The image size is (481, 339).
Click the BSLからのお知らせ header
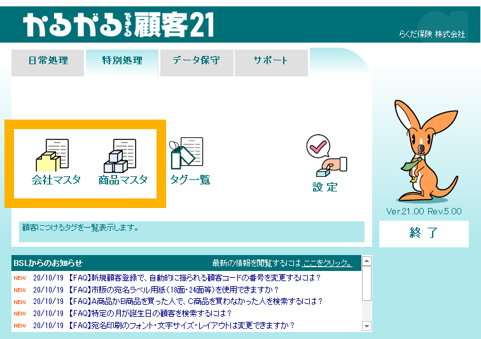(x=48, y=263)
